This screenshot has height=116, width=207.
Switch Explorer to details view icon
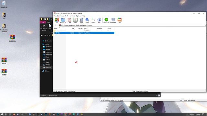pos(156,96)
